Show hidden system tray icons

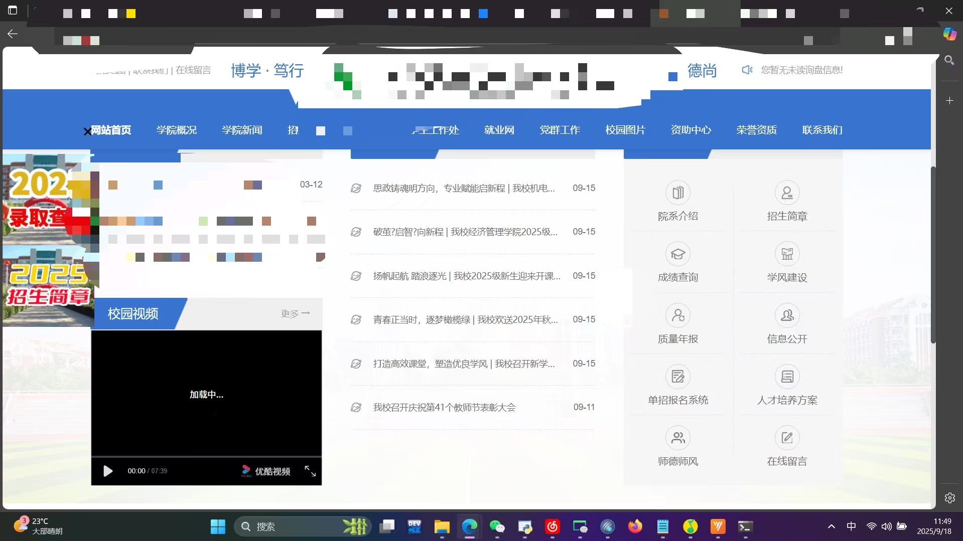(x=831, y=526)
